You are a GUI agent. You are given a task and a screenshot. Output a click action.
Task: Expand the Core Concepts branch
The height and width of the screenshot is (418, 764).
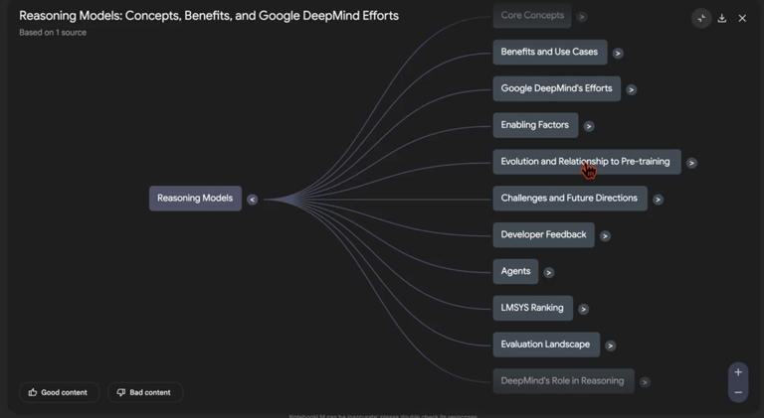582,17
